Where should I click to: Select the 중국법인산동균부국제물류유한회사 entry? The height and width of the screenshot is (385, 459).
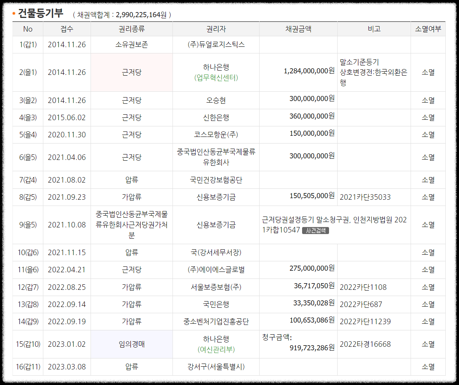pyautogui.click(x=216, y=157)
